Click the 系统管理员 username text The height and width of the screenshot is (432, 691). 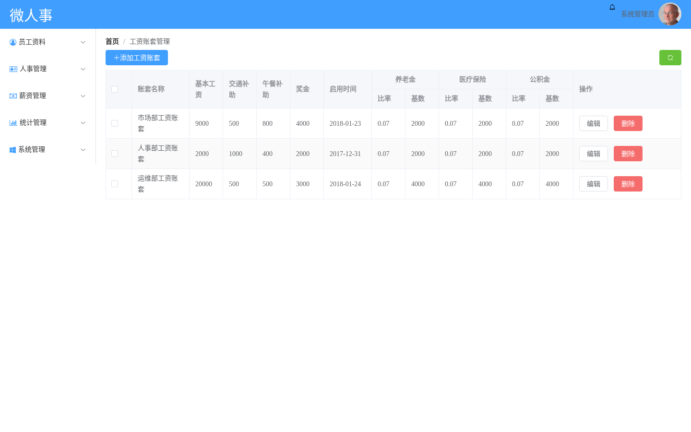tap(637, 14)
